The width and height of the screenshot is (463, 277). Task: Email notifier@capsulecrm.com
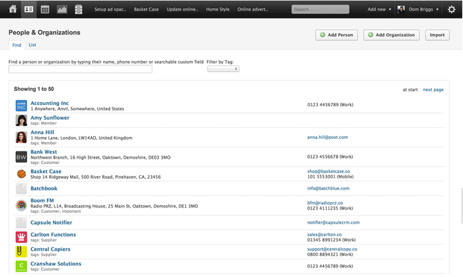(333, 222)
